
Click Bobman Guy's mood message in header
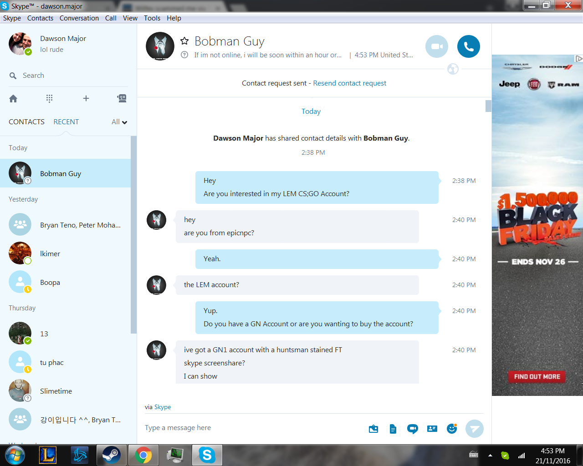[268, 55]
